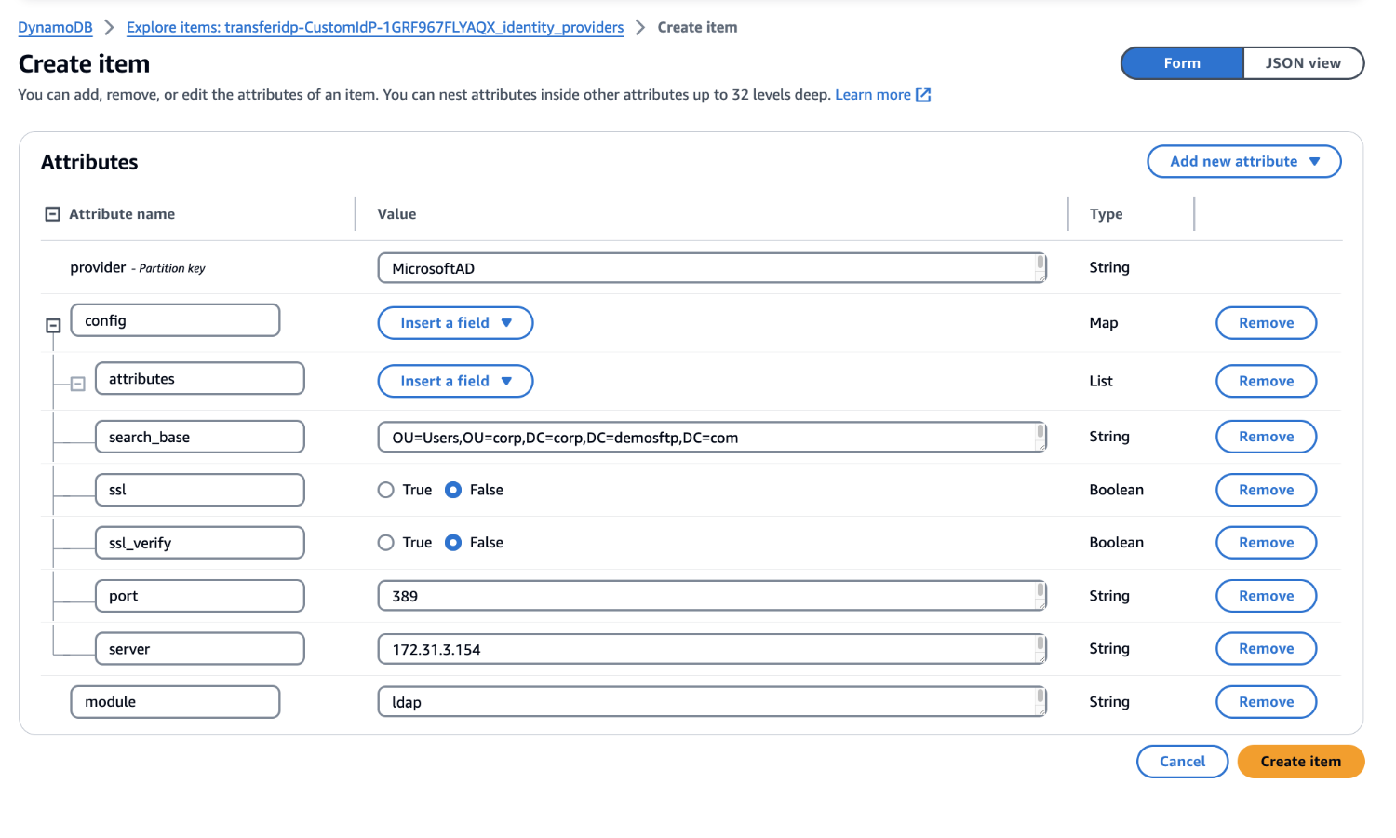Remove the search_base attribute

click(1266, 436)
